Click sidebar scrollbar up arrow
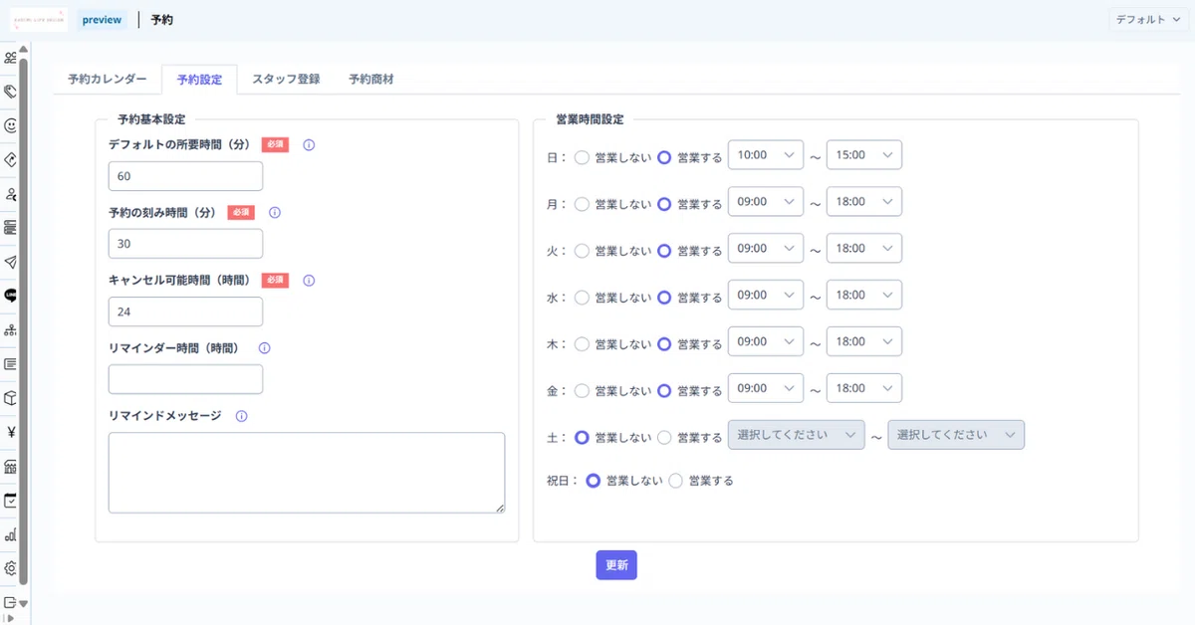Screen dimensions: 1195x625 click(x=23, y=49)
